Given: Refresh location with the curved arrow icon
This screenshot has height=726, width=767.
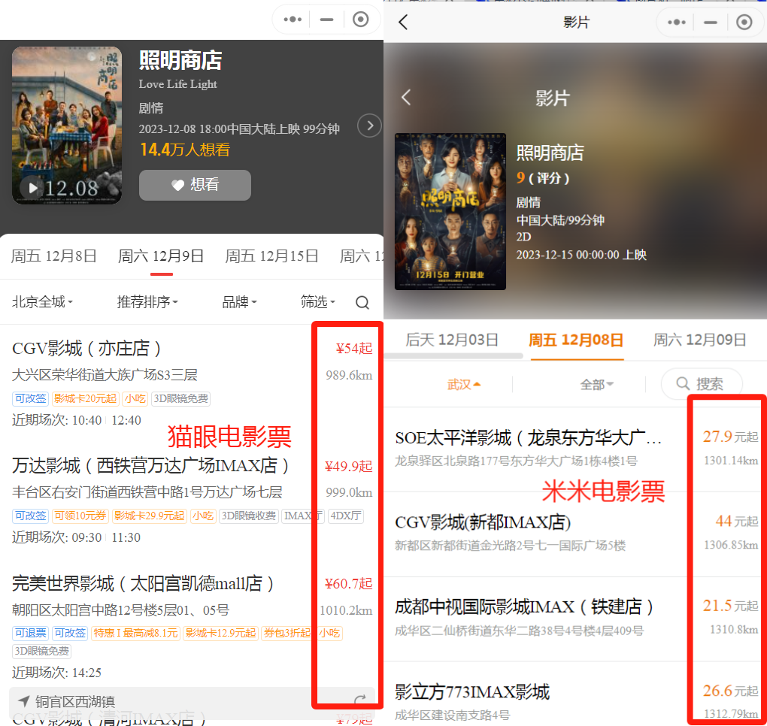Looking at the screenshot, I should click(x=360, y=700).
